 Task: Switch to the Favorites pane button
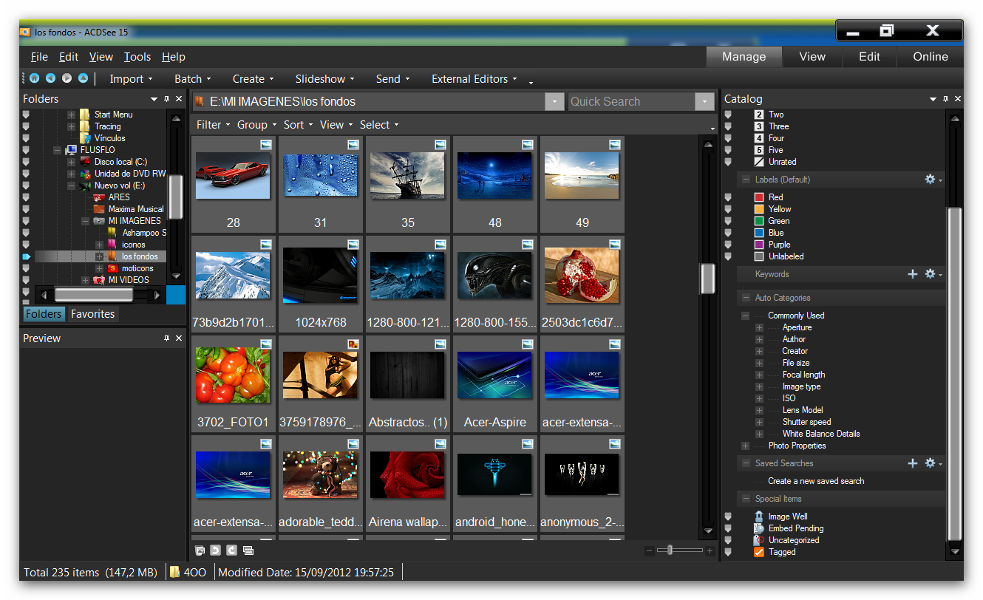coord(92,314)
